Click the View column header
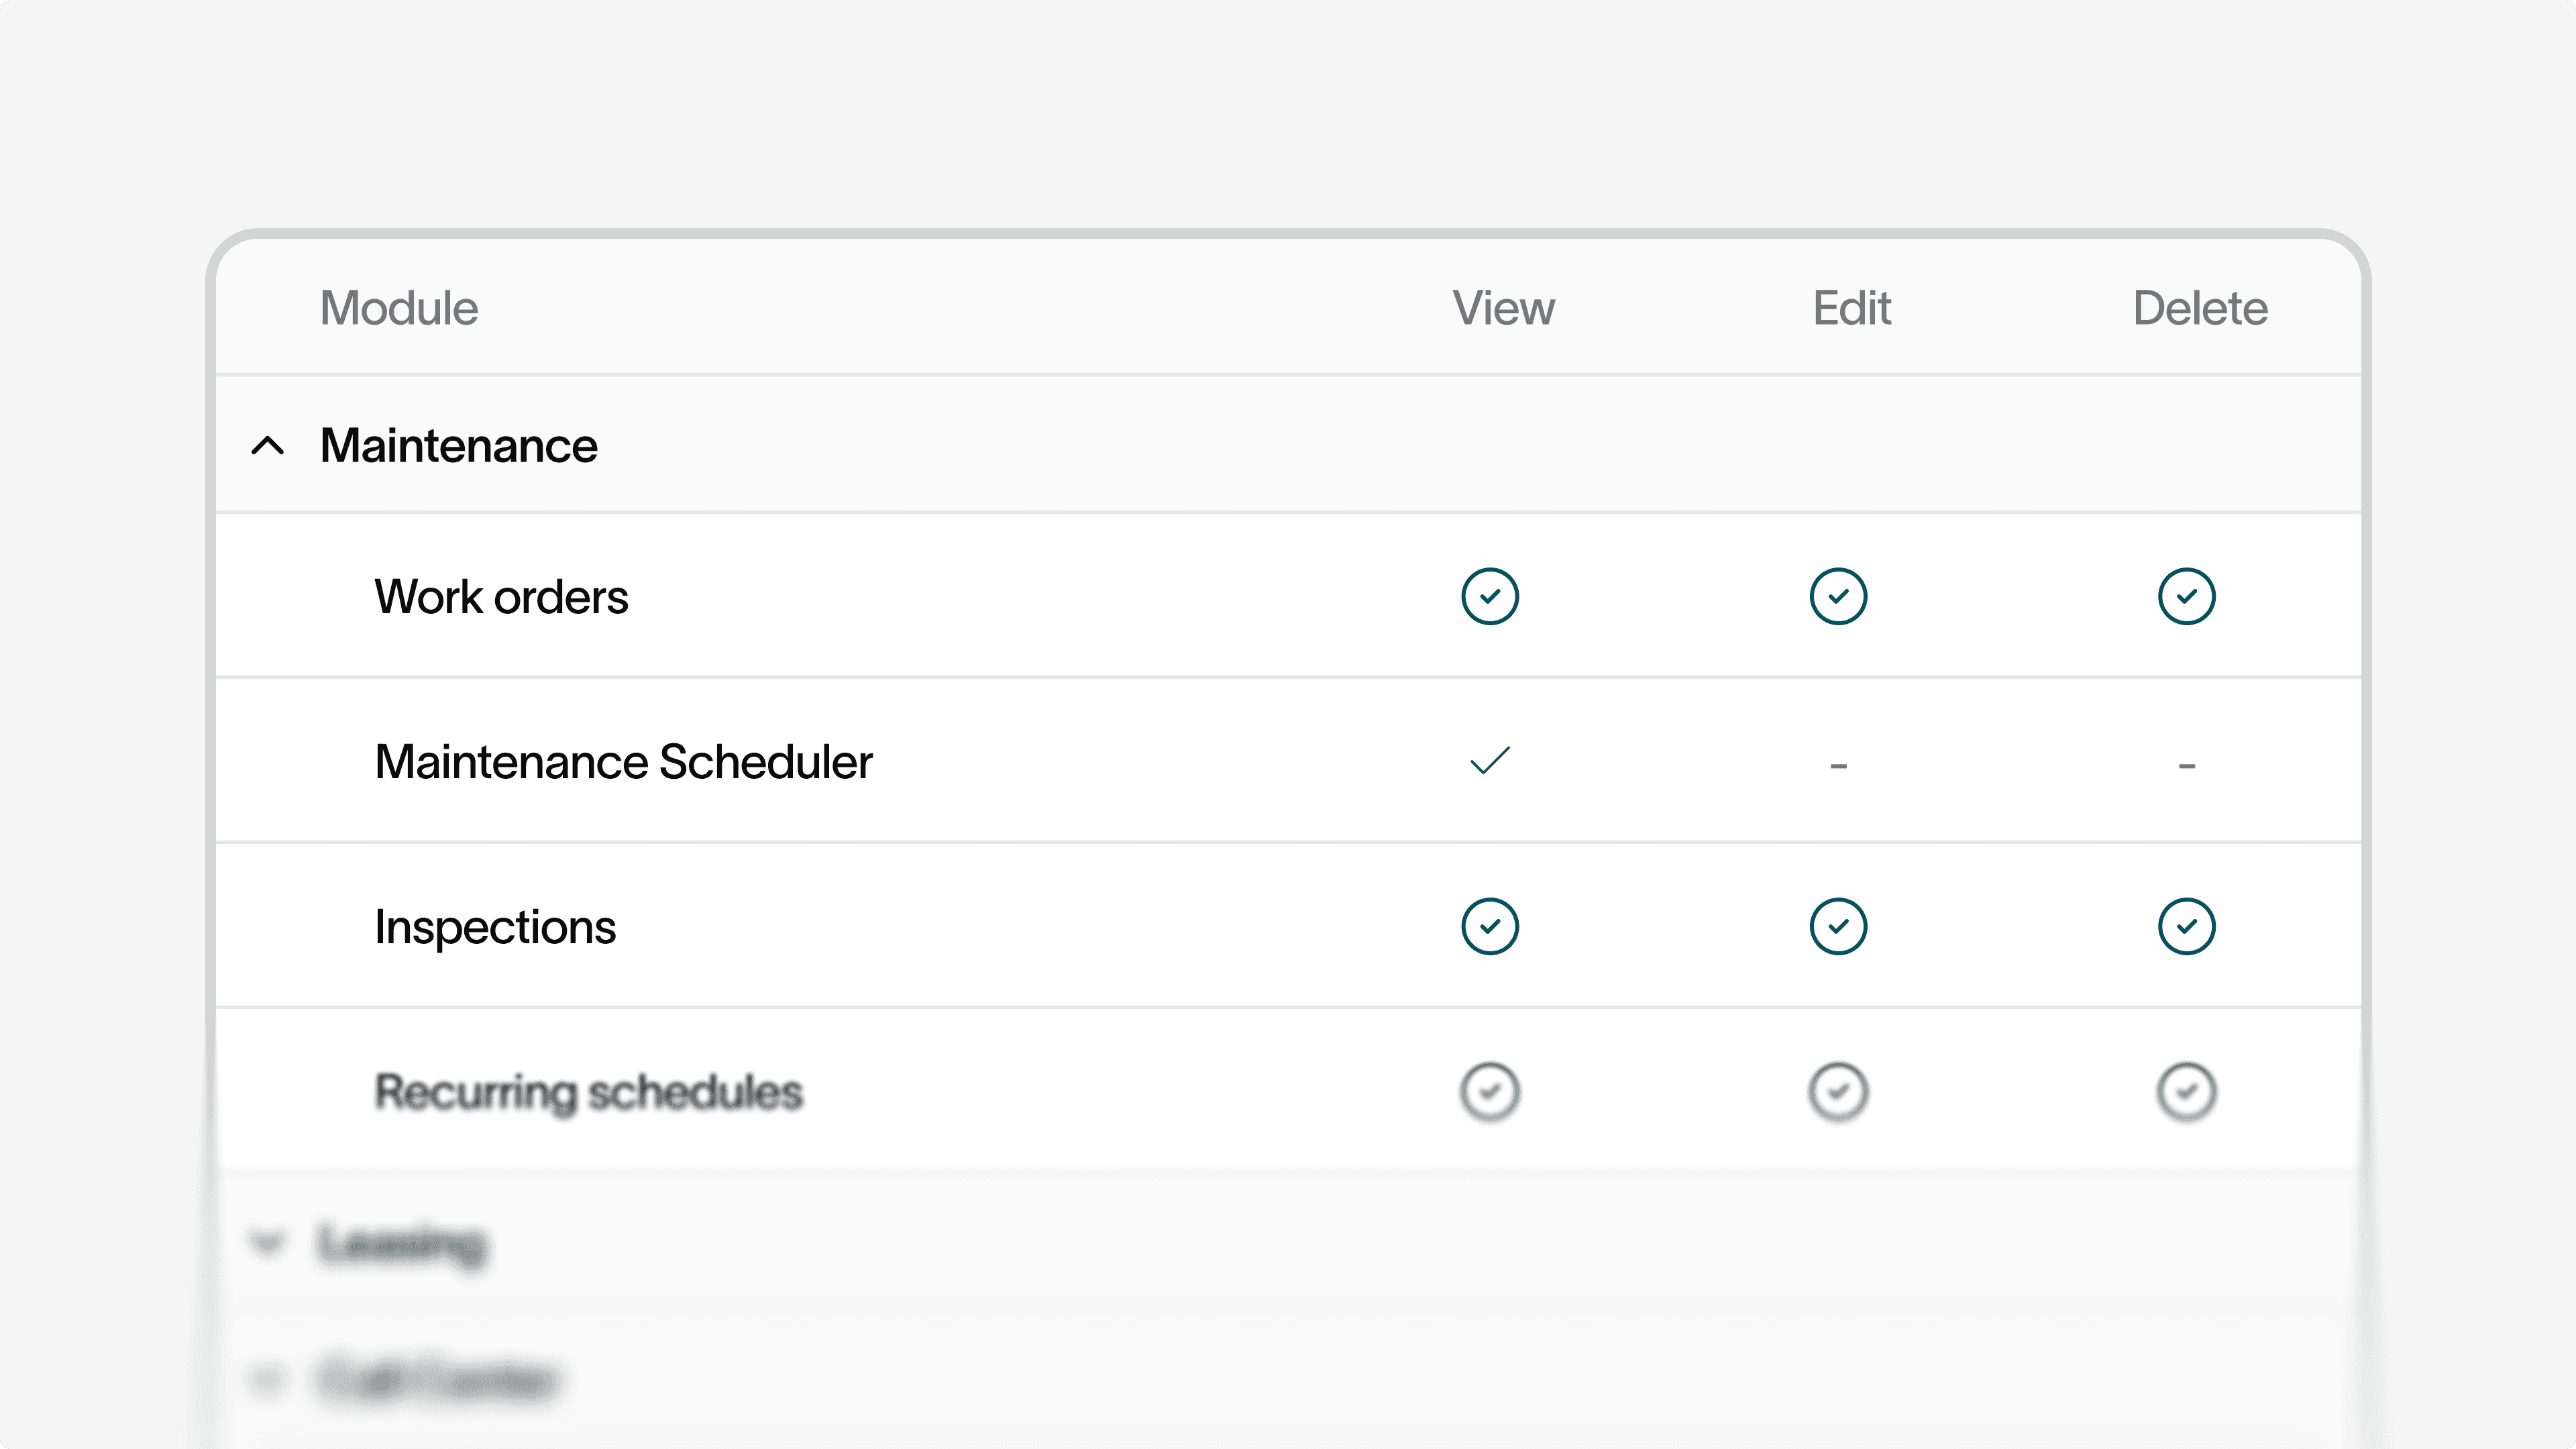 coord(1503,308)
